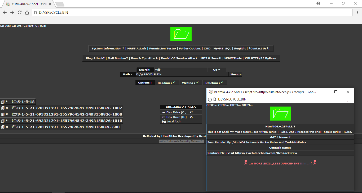Image resolution: width=362 pixels, height=193 pixels.
Task: Click the browser forward arrow
Action: [x=12, y=12]
